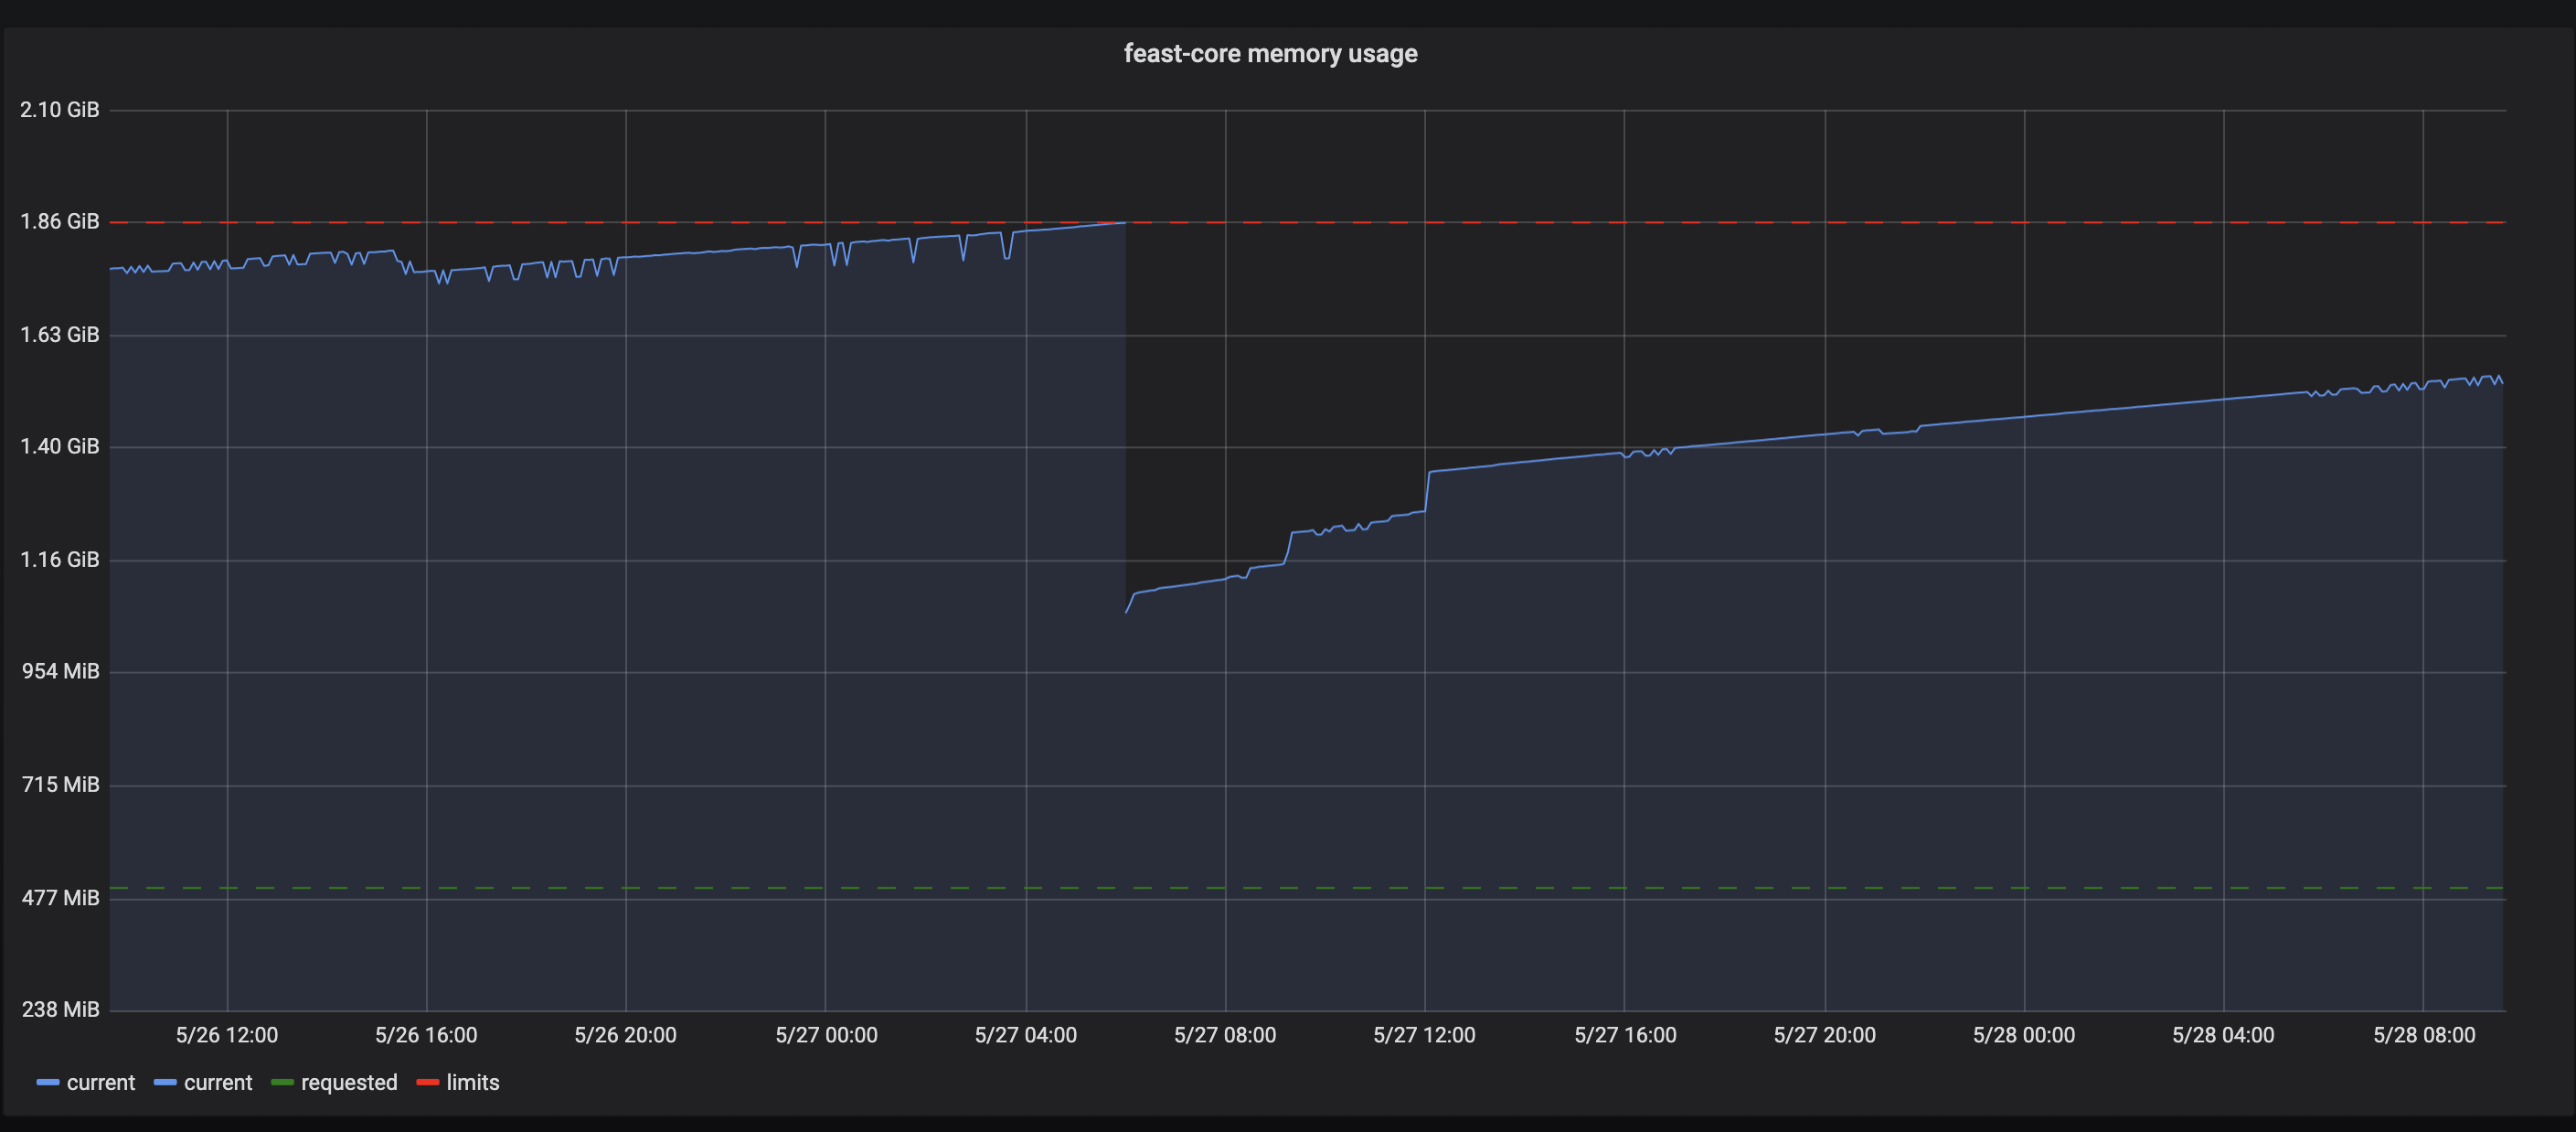Click the 5/27 08:00 time axis label
This screenshot has width=2576, height=1132.
(1225, 1035)
